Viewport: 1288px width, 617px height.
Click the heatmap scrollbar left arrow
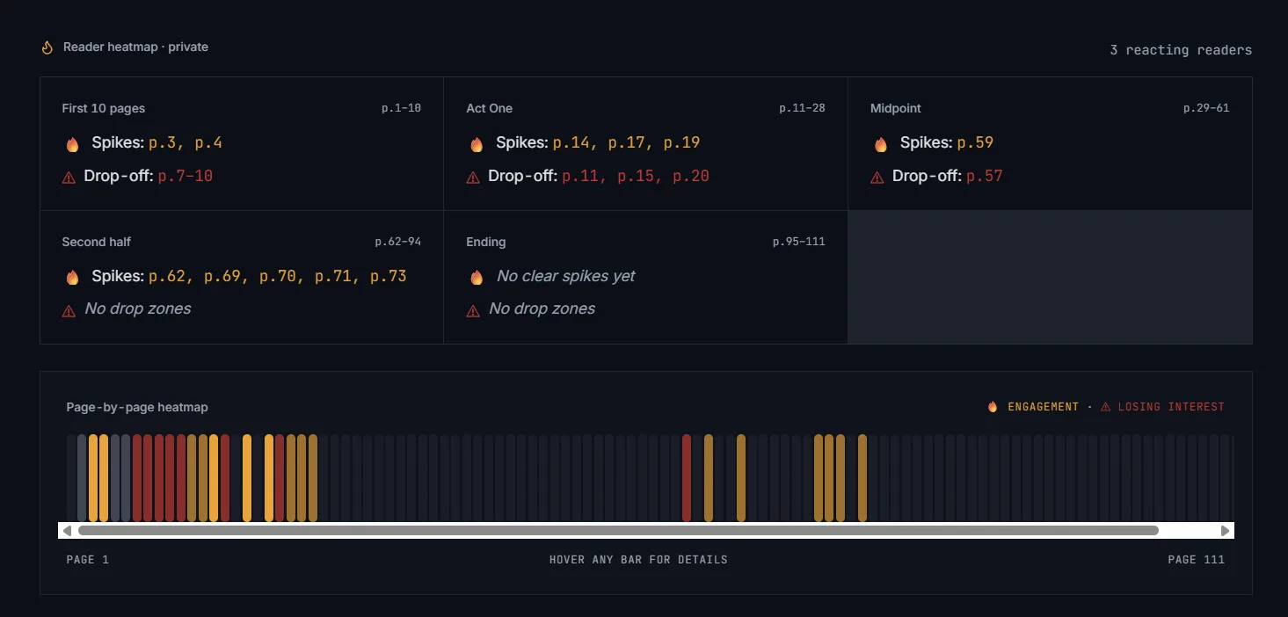coord(67,530)
